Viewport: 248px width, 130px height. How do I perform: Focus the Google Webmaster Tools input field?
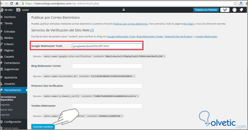click(x=107, y=46)
